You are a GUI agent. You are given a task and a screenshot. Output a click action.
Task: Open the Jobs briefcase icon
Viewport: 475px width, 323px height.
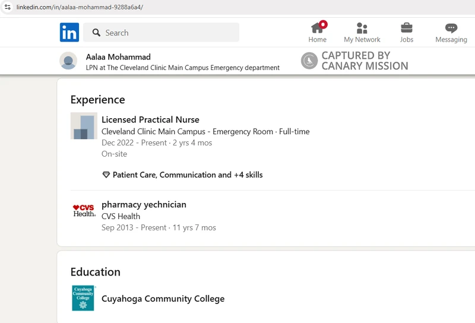[407, 28]
